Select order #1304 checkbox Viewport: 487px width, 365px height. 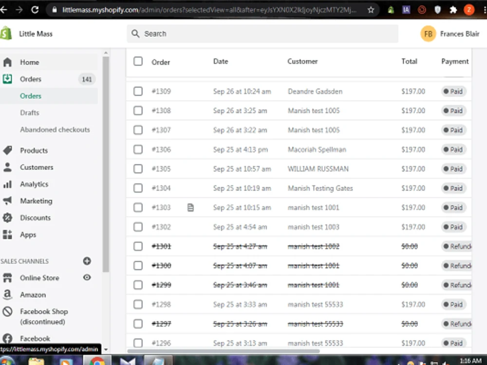(138, 188)
